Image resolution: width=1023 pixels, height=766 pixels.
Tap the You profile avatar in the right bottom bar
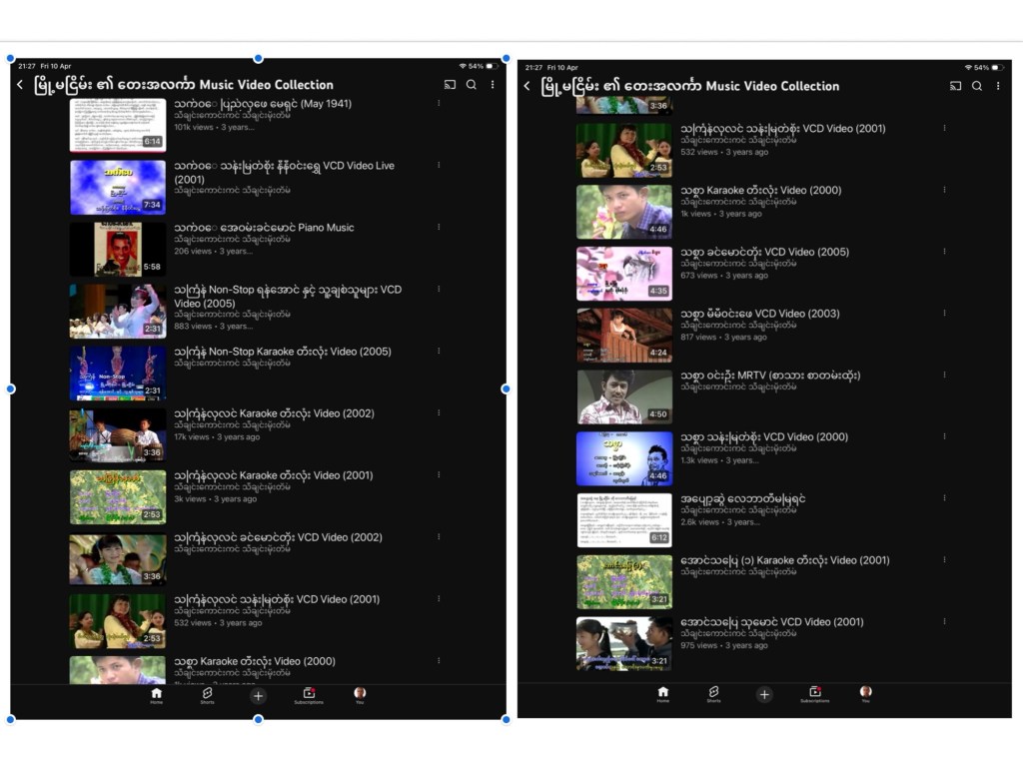click(865, 693)
